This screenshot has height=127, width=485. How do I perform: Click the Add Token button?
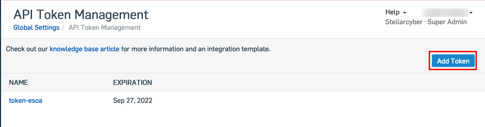coord(453,61)
